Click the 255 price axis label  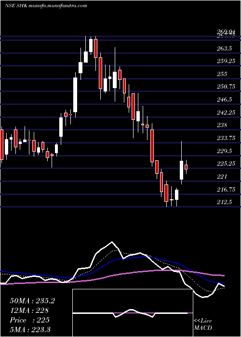click(222, 74)
